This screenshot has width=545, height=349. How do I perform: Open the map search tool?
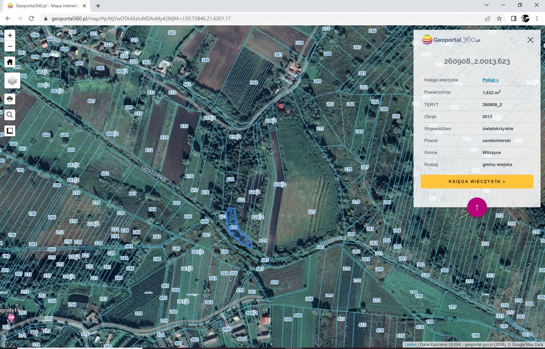(x=10, y=115)
